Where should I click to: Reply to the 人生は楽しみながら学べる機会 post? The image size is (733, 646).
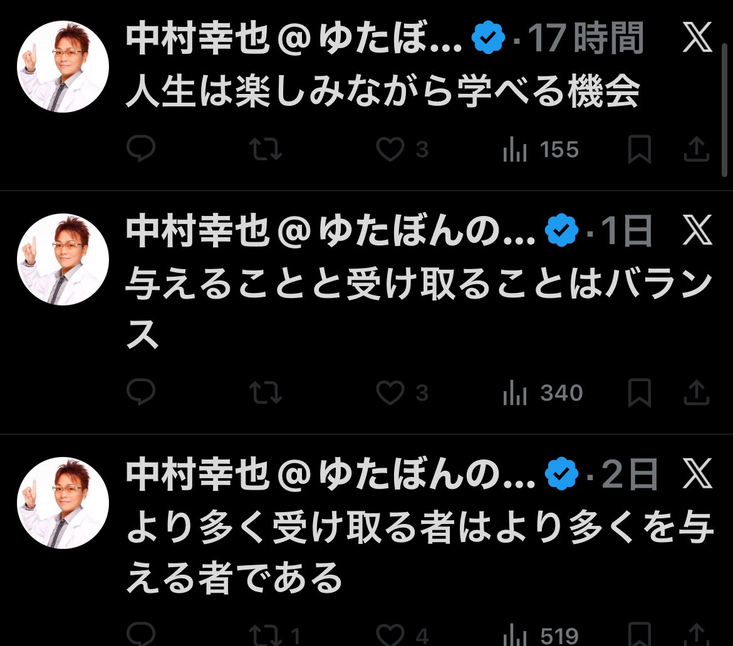coord(141,150)
